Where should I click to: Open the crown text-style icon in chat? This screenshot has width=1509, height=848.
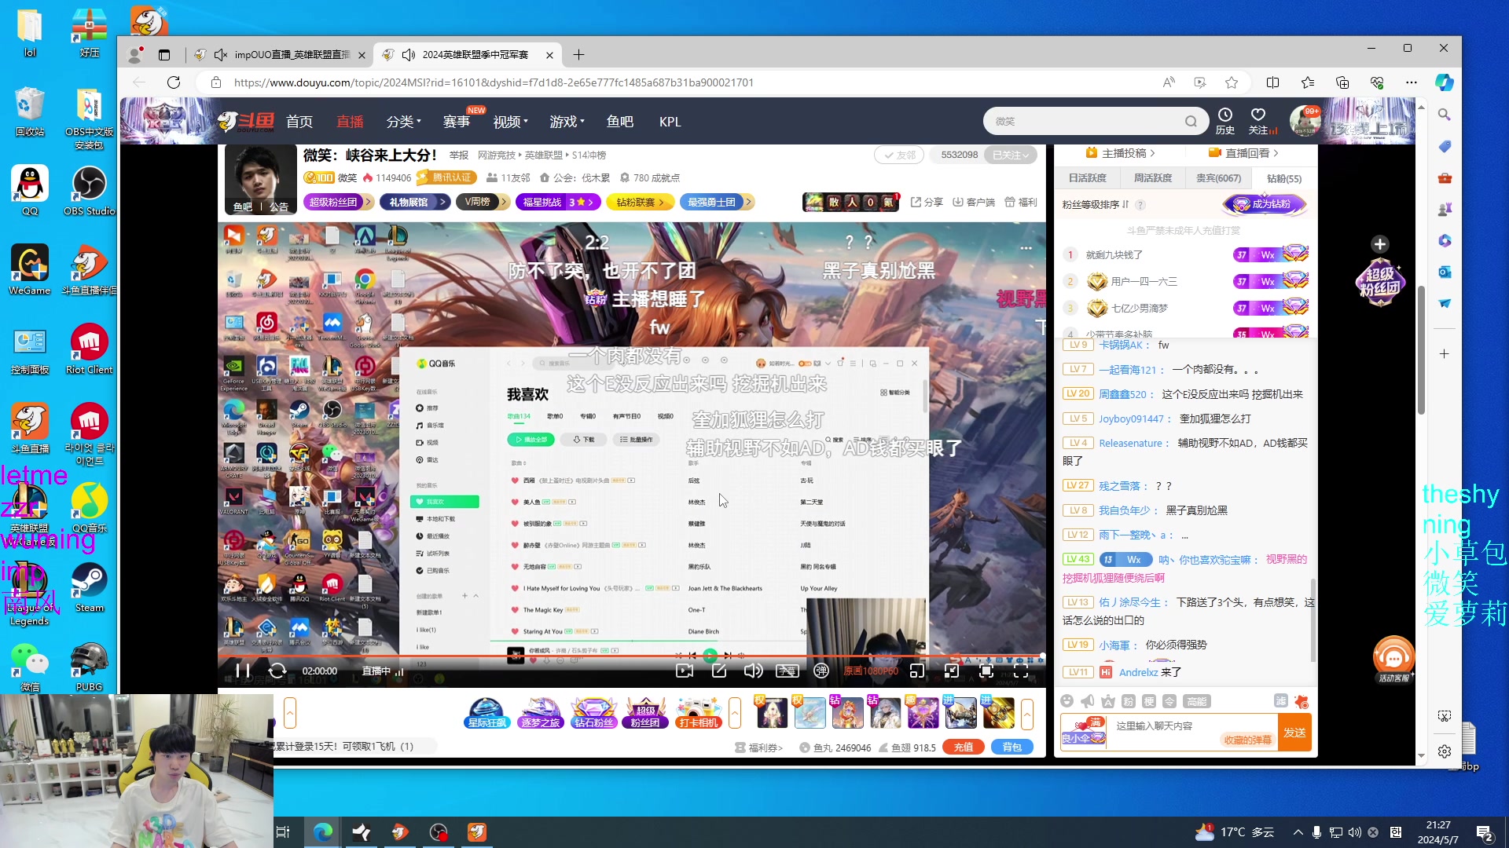pos(1108,701)
